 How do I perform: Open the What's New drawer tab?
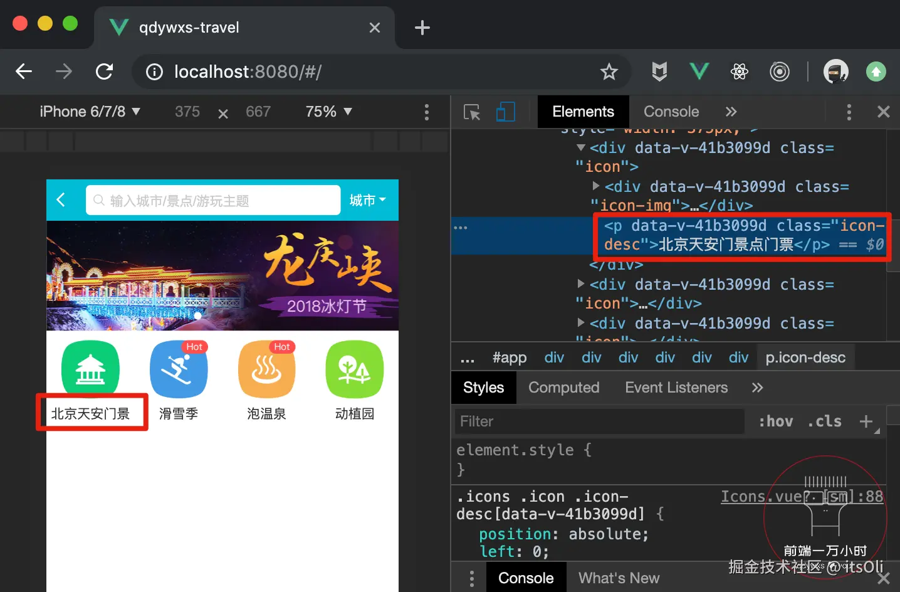coord(619,578)
